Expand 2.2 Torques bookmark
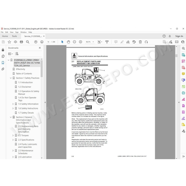The height and width of the screenshot is (186, 186). pyautogui.click(x=13, y=135)
